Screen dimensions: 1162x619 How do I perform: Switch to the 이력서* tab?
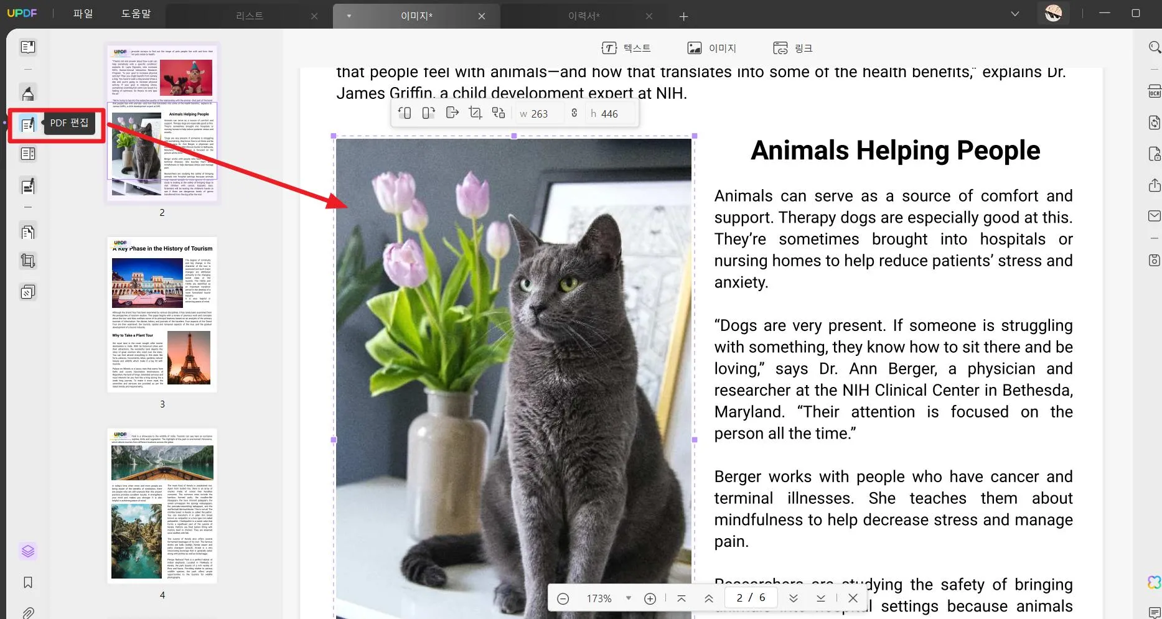tap(584, 16)
